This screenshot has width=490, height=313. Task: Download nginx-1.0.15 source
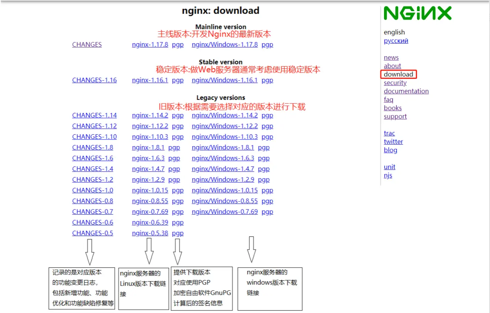[150, 190]
